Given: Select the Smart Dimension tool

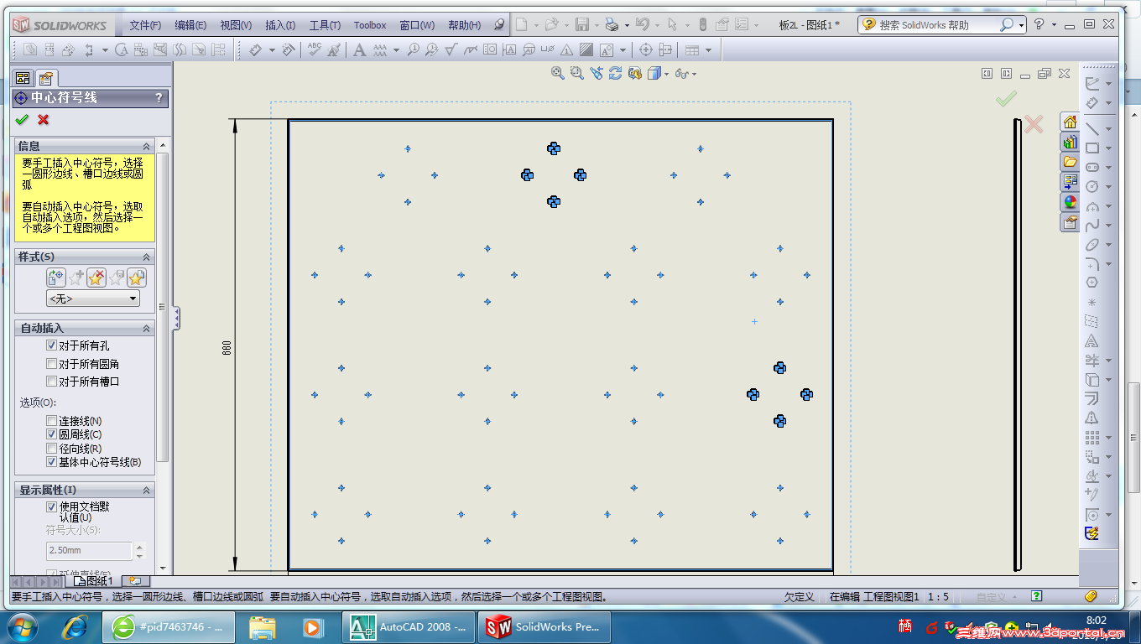Looking at the screenshot, I should coord(256,50).
